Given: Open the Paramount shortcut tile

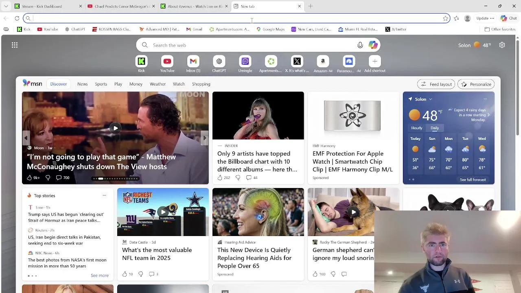Looking at the screenshot, I should pos(349,61).
